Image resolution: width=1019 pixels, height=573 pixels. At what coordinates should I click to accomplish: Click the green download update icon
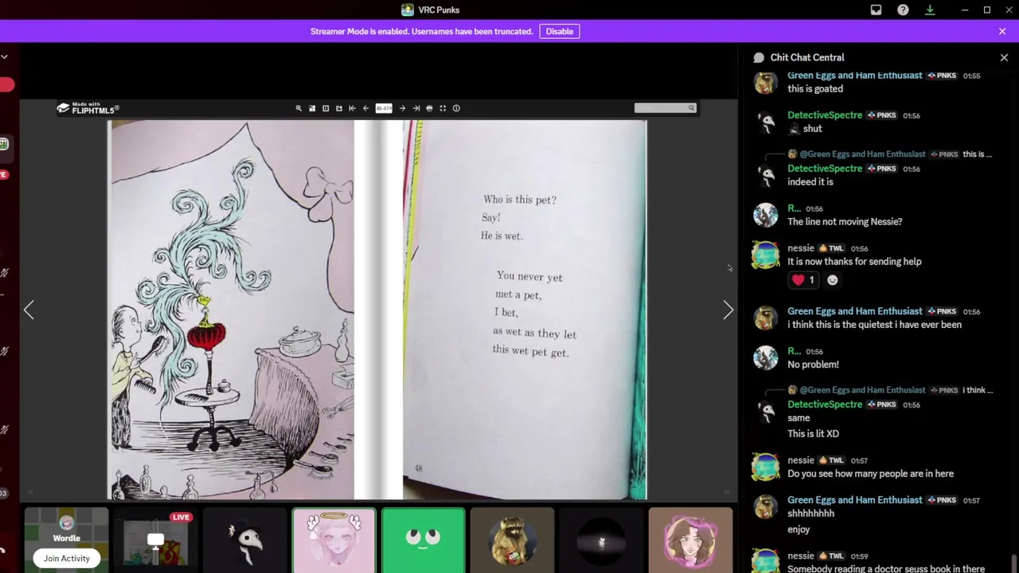tap(930, 10)
